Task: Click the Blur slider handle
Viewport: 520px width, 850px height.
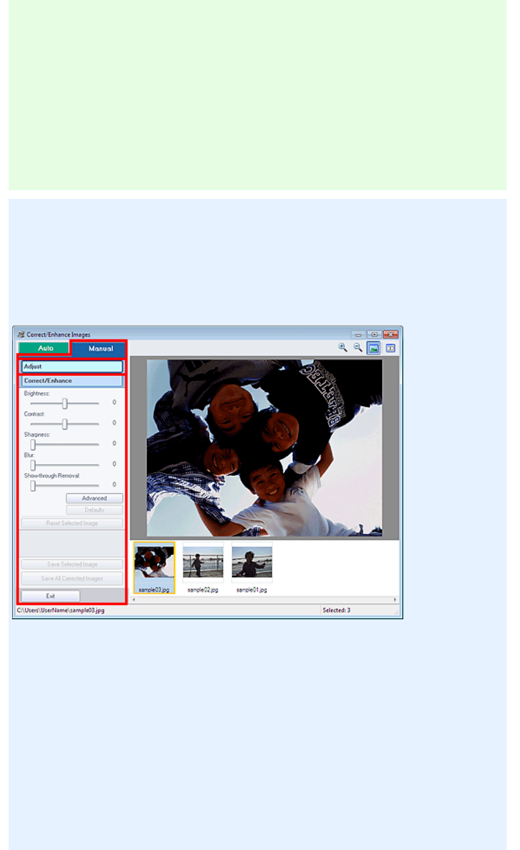Action: [33, 465]
